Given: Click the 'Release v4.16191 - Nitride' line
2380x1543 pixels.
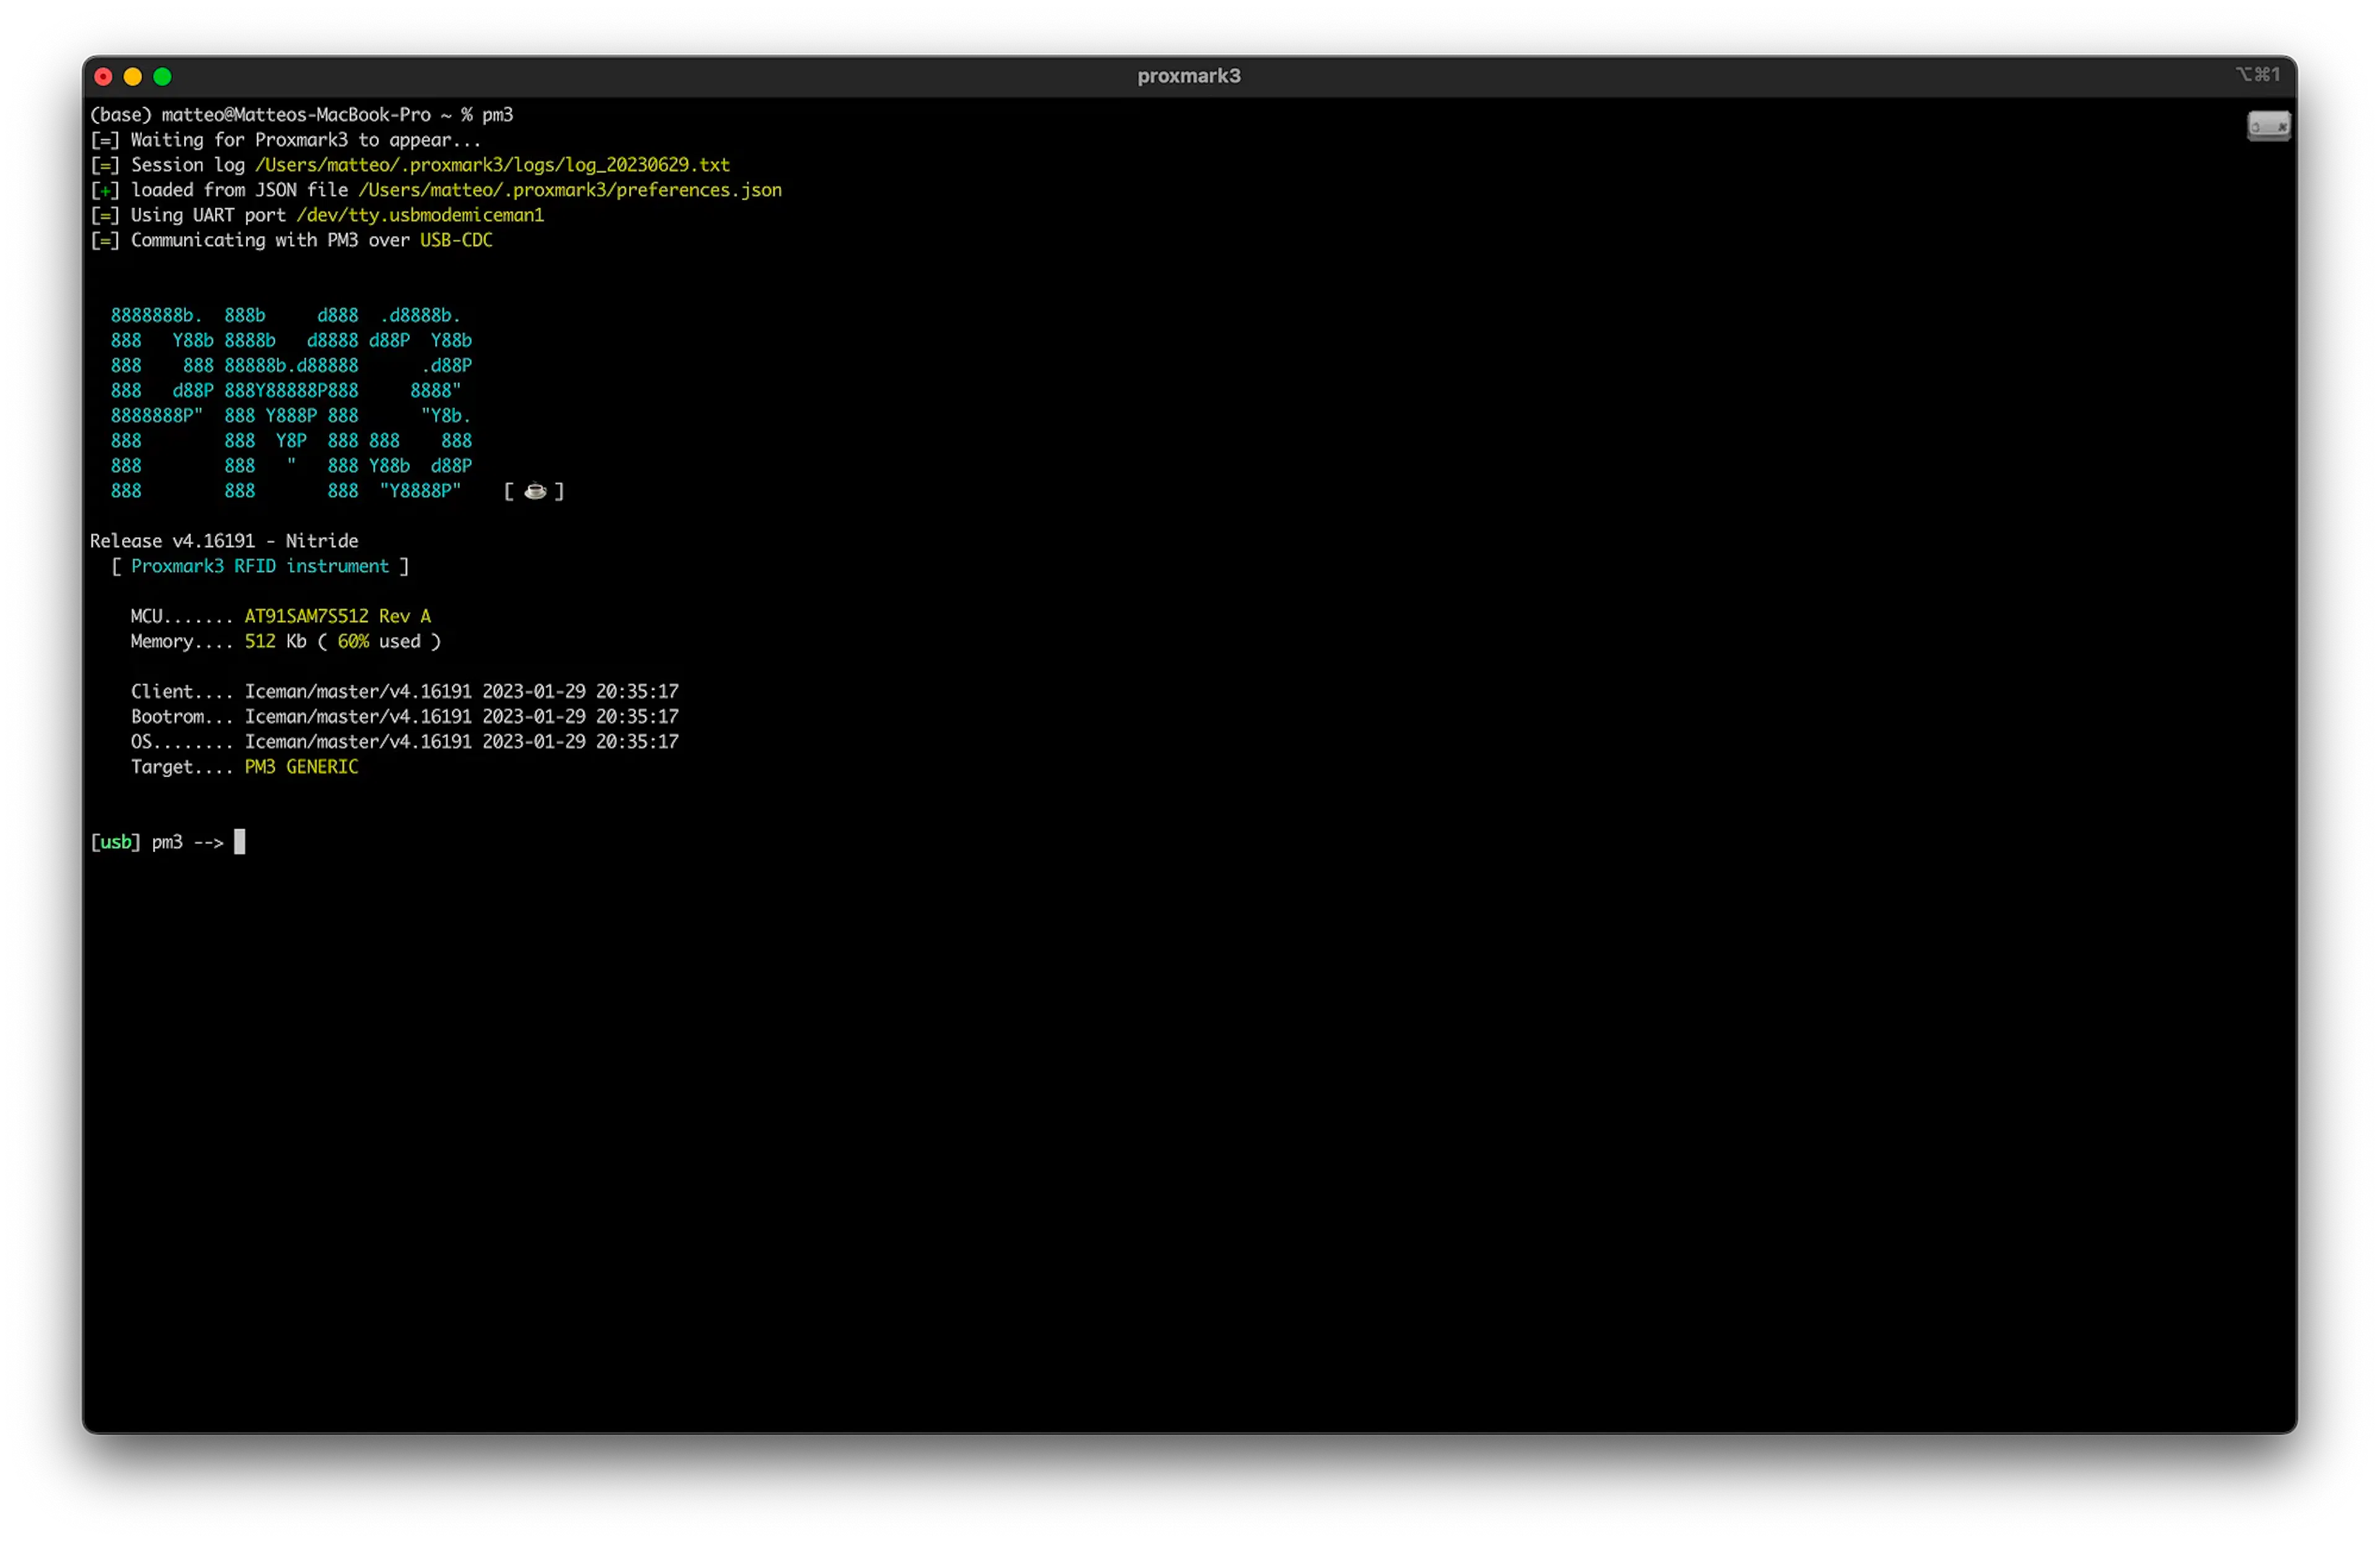Looking at the screenshot, I should (x=224, y=541).
